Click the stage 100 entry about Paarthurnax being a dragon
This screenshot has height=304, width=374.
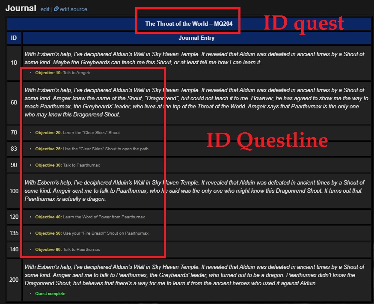pyautogui.click(x=194, y=191)
